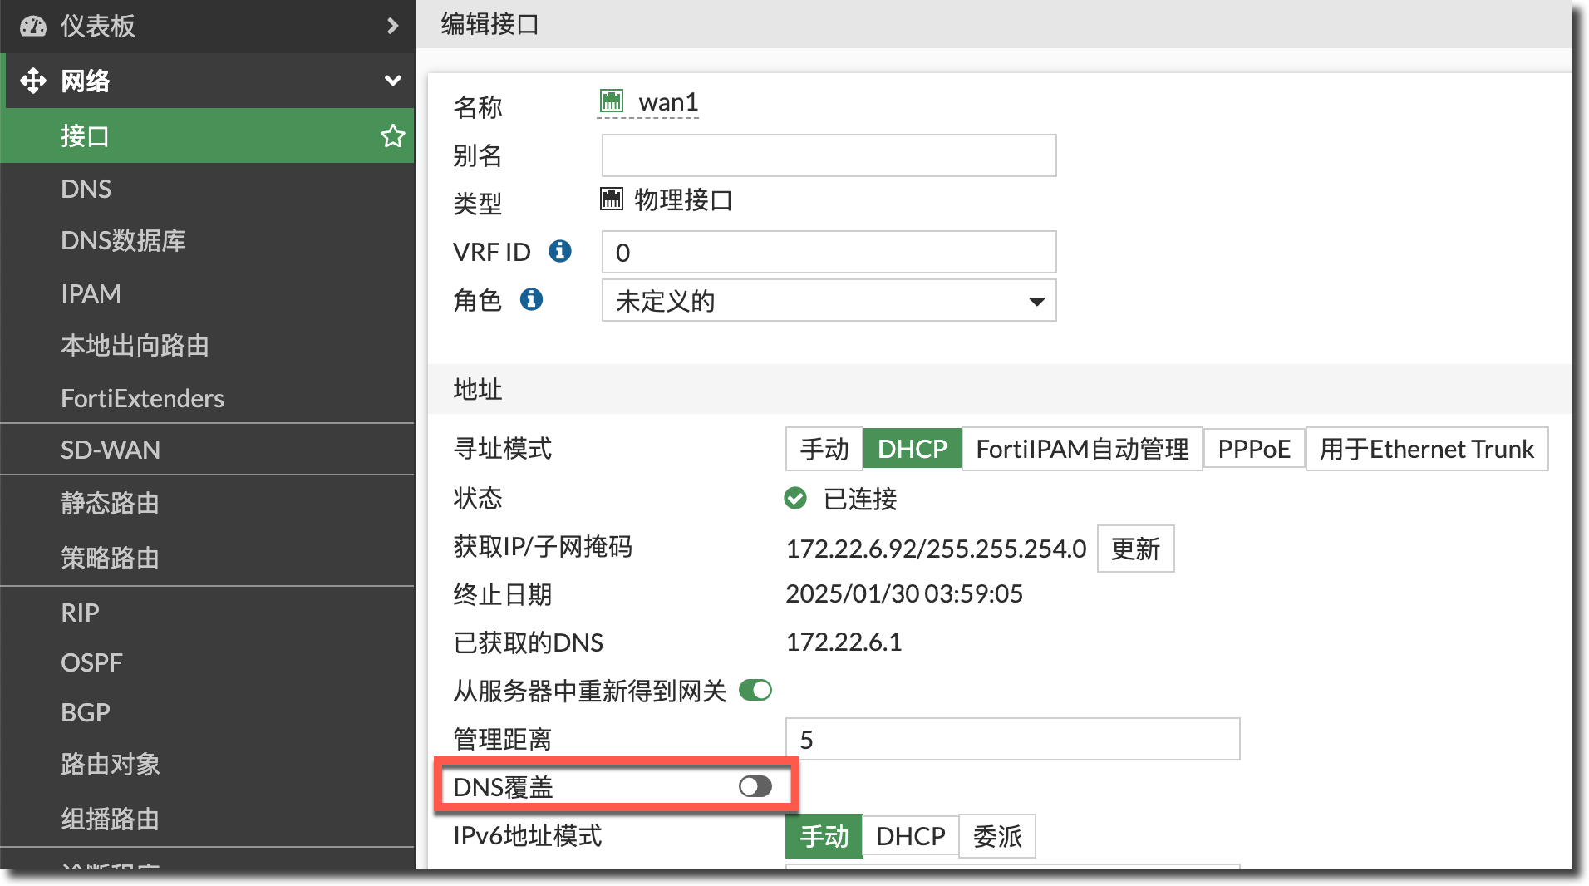The width and height of the screenshot is (1589, 886).
Task: Click the wan1 interface port icon
Action: click(612, 101)
